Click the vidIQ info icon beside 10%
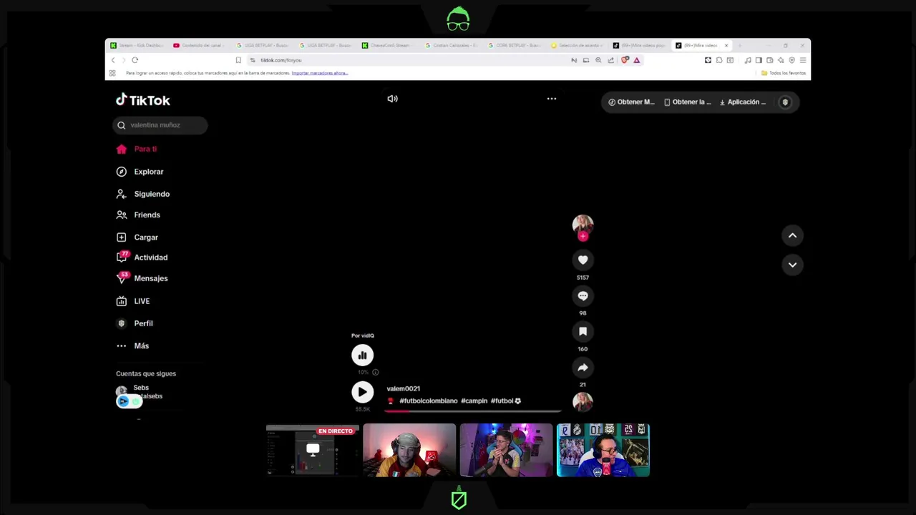Screen dimensions: 916x515 point(375,372)
